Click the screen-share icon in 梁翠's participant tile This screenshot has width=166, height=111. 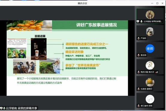[138, 21]
